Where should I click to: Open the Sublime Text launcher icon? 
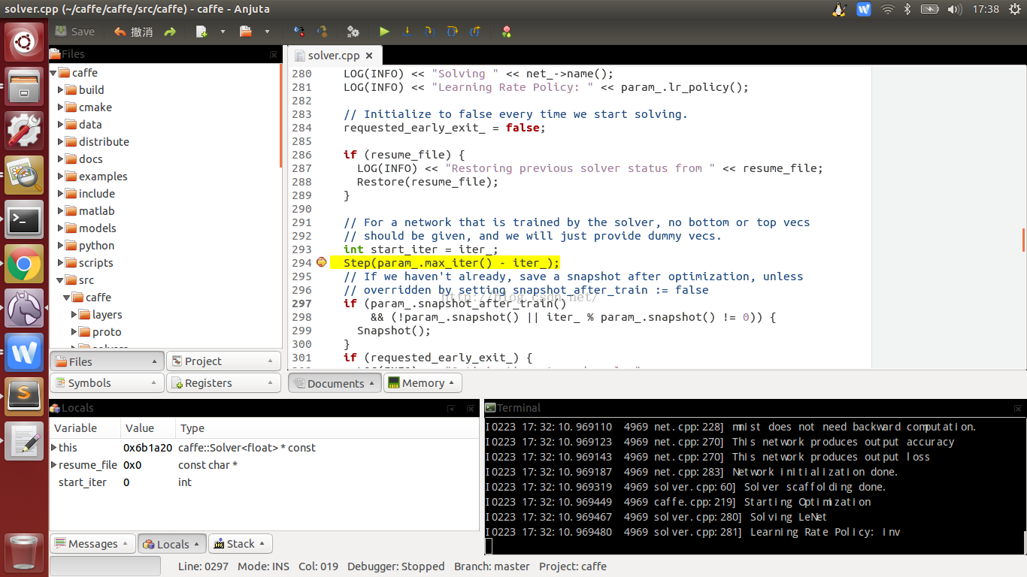(24, 395)
